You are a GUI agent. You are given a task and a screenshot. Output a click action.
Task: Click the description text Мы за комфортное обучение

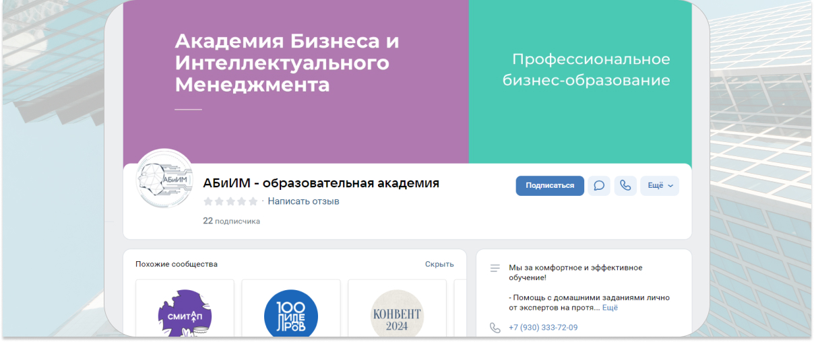[576, 273]
